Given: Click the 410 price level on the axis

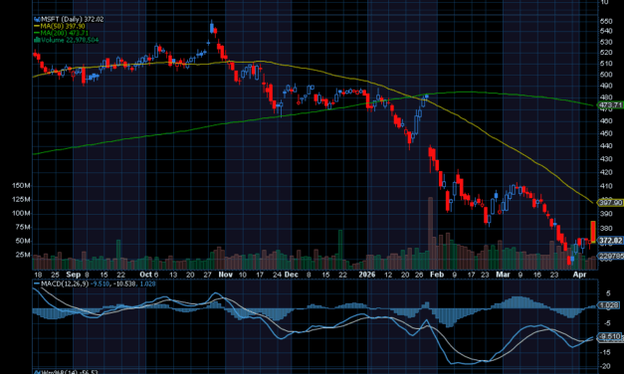Looking at the screenshot, I should coord(606,186).
